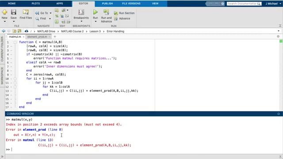Image resolution: width=283 pixels, height=159 pixels.
Task: Click the wrap comments icon
Action: (x=67, y=16)
